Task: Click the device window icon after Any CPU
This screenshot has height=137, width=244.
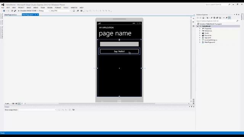Action: 74,11
